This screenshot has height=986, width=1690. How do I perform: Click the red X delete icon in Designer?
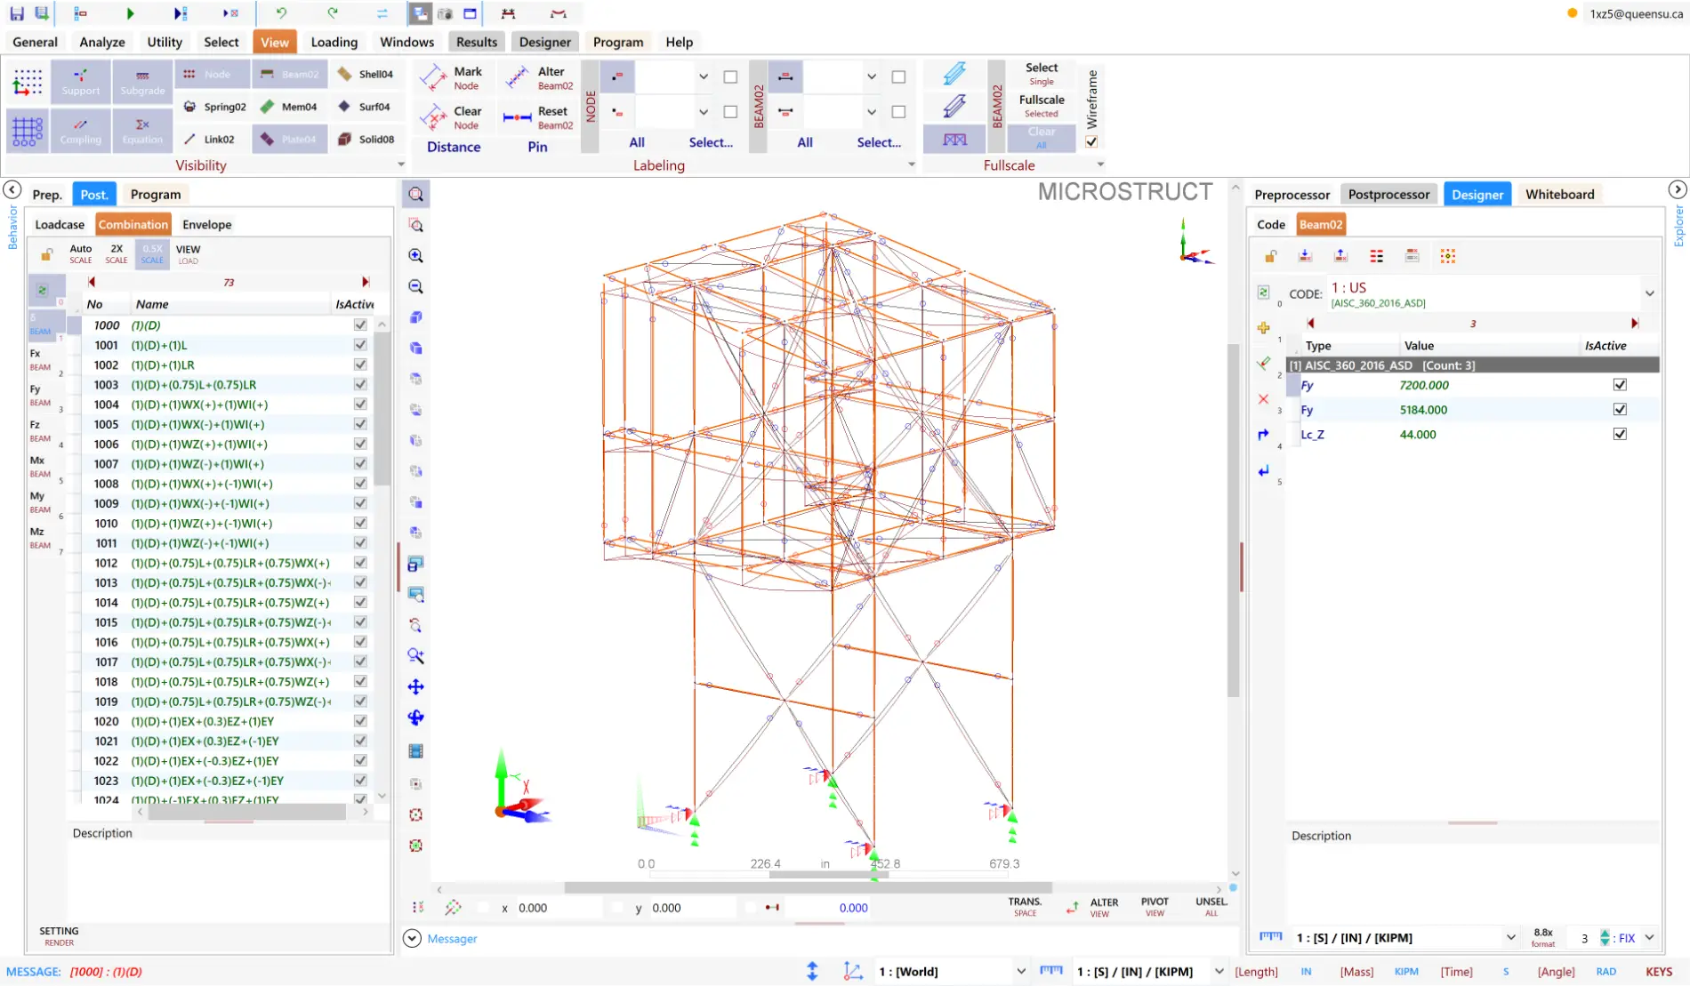(1263, 399)
